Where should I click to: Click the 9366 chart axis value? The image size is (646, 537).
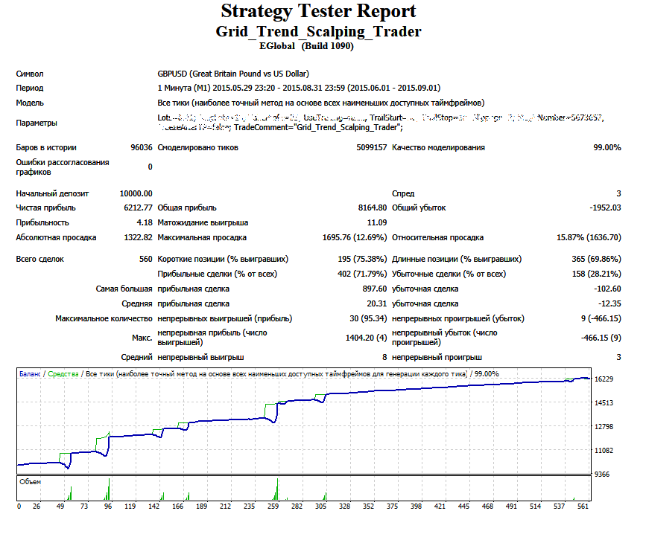click(601, 474)
